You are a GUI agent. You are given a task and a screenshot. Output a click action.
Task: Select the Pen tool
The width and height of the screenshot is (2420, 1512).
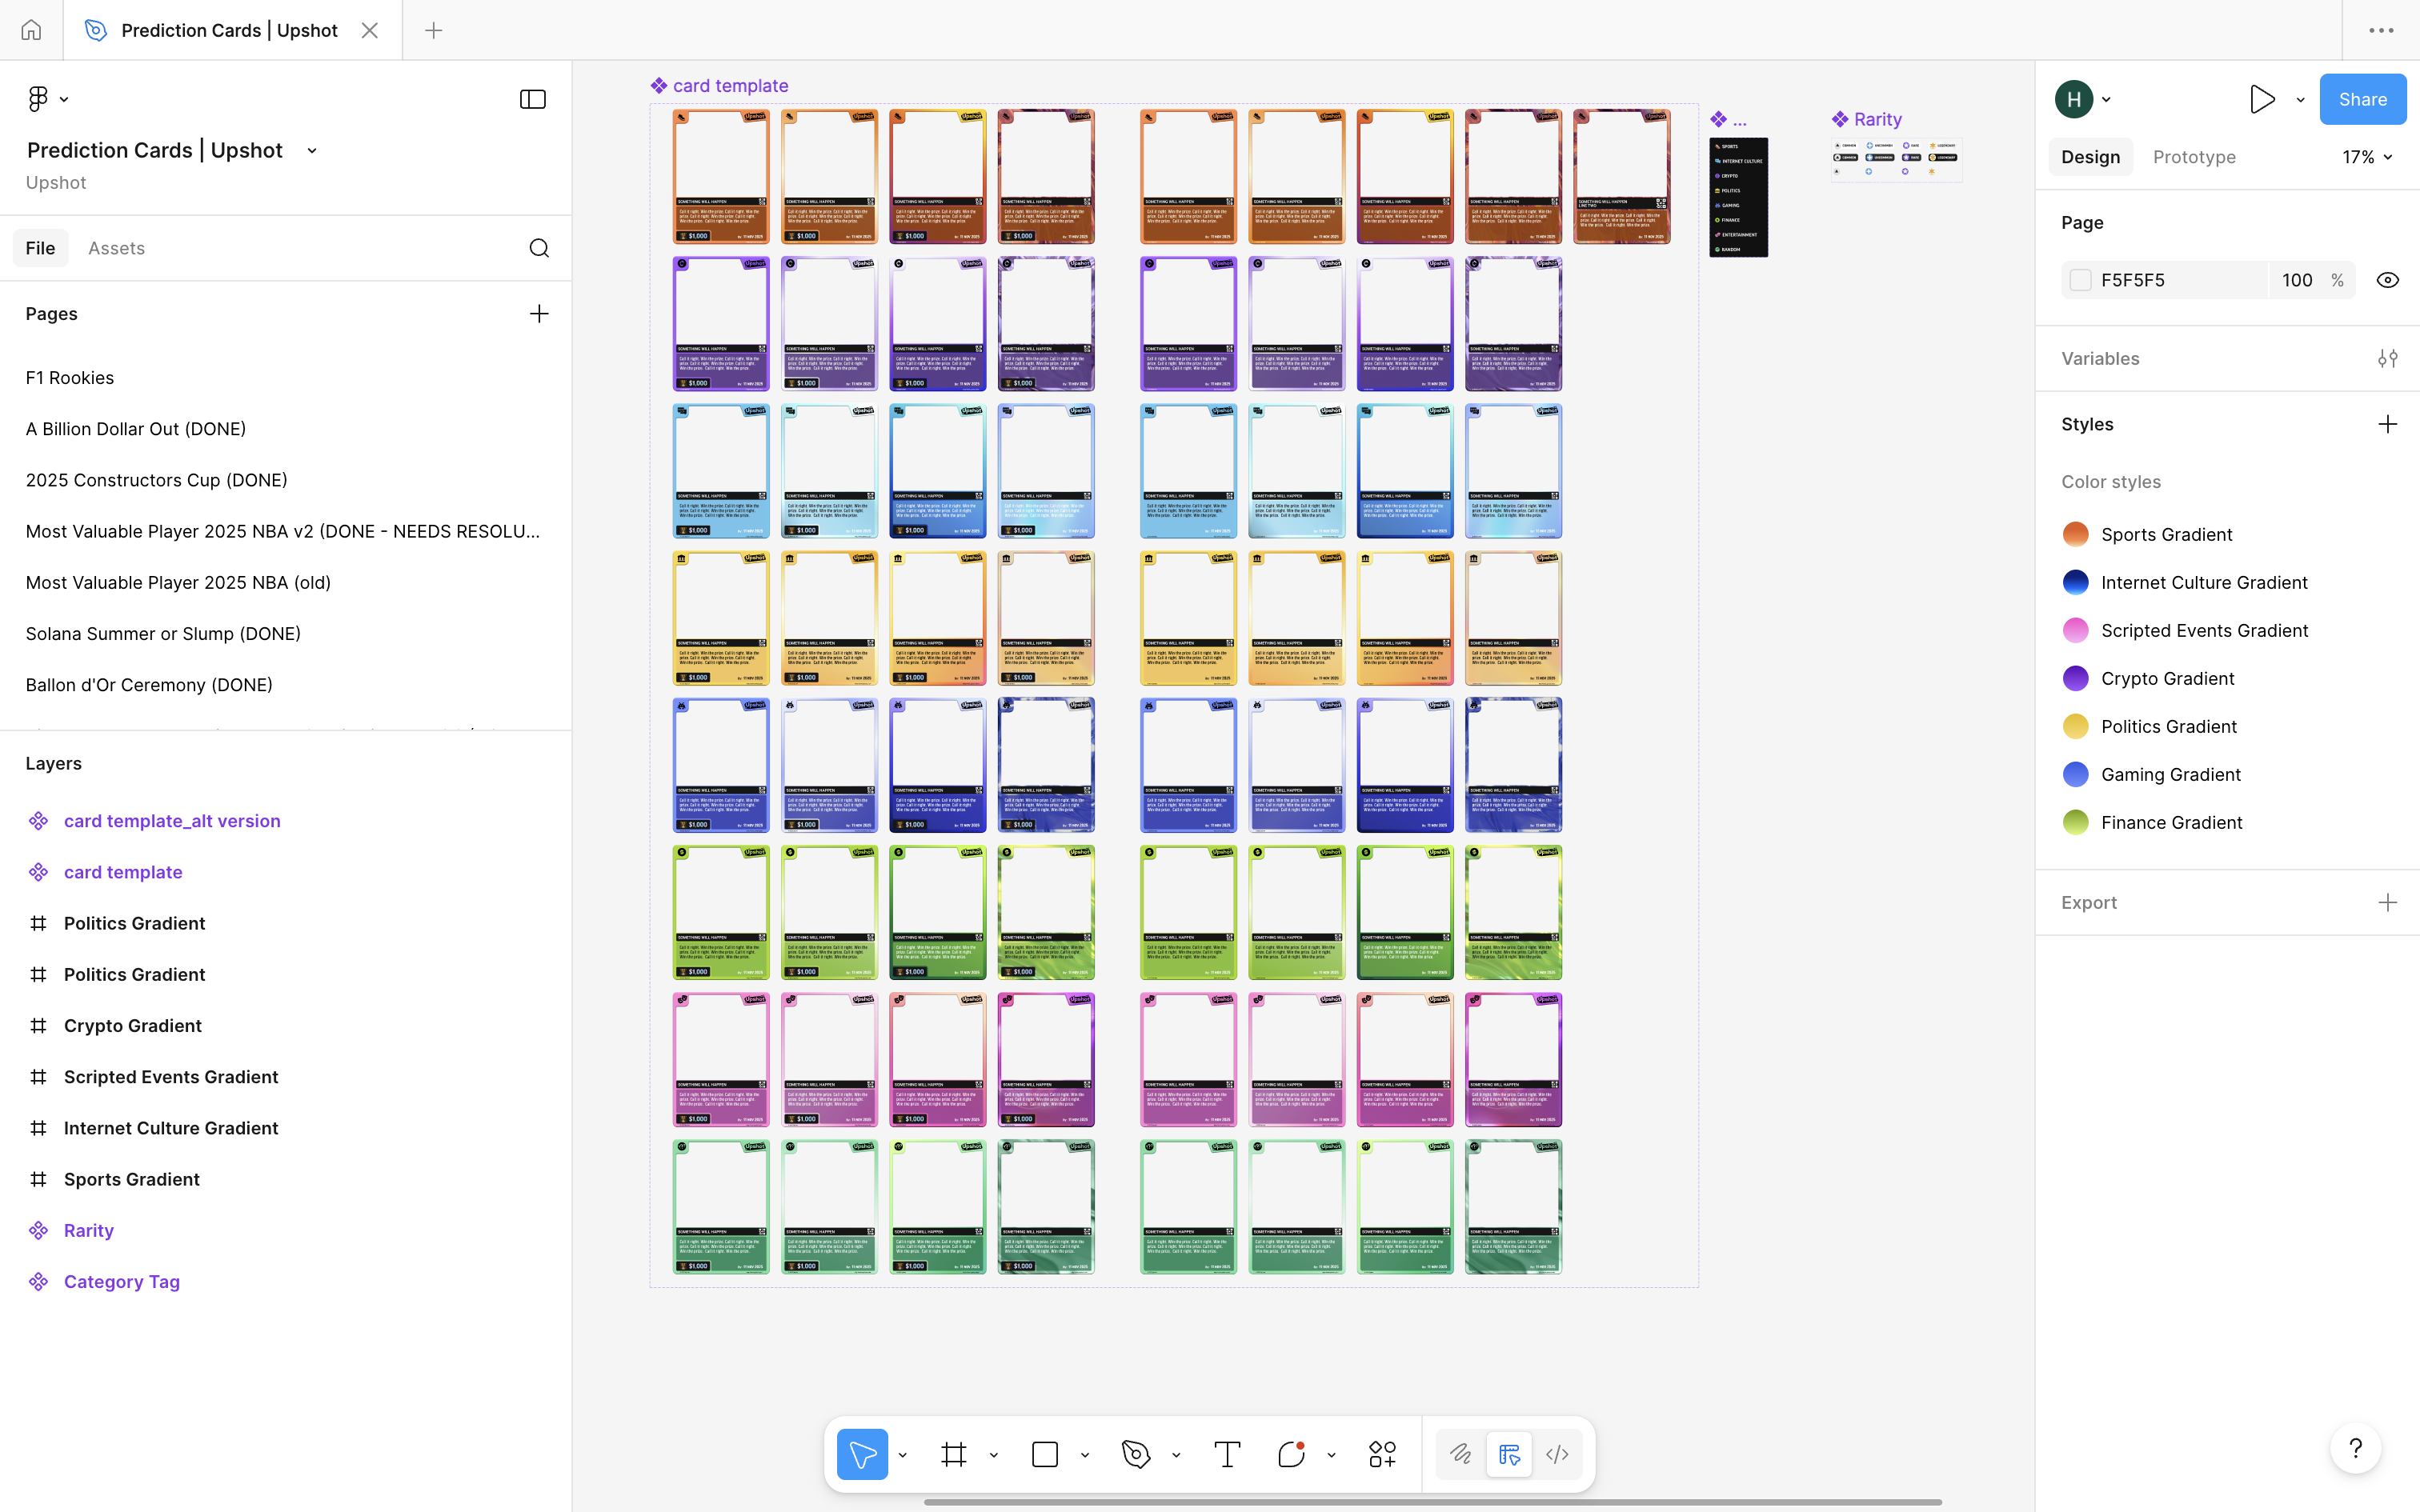1136,1454
